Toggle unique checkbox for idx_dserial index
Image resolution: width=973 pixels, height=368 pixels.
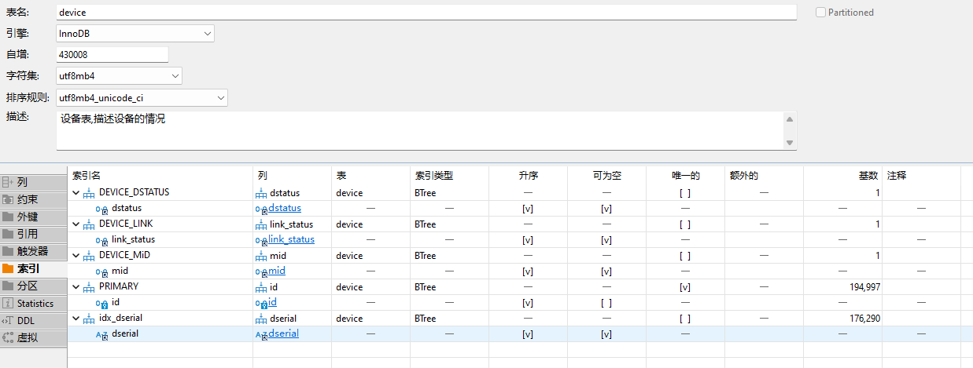[685, 319]
